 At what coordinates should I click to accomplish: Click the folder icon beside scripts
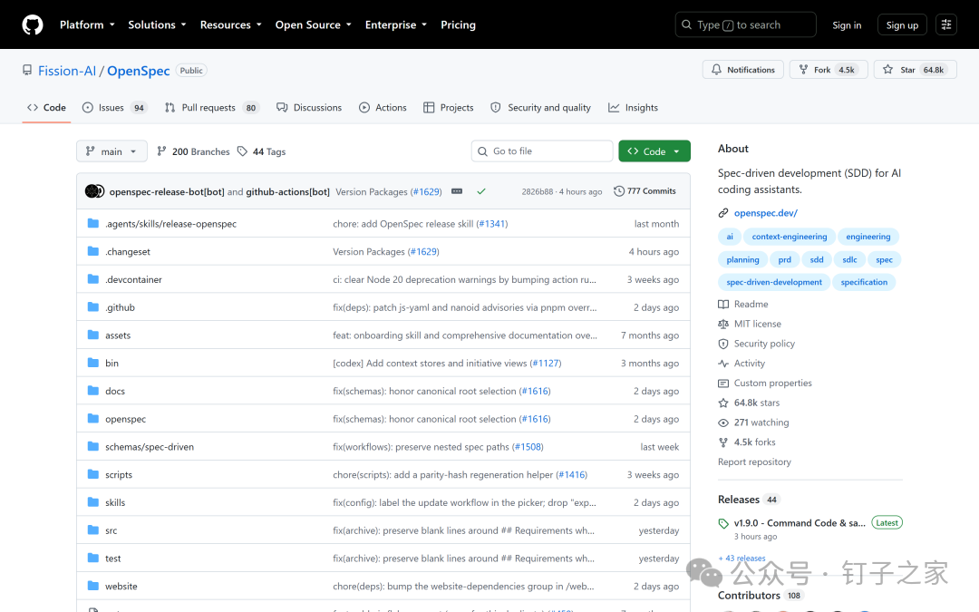point(93,474)
